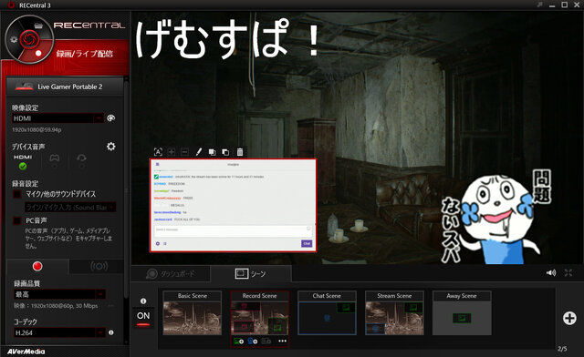Show codec info icon
Viewport: 584px width, 357px height.
pyautogui.click(x=111, y=332)
